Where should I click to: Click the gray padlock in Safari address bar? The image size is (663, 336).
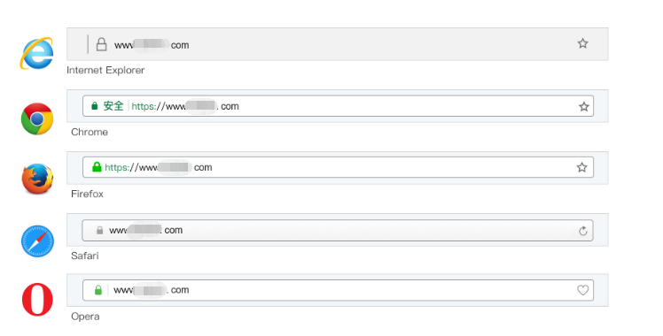[x=99, y=230]
